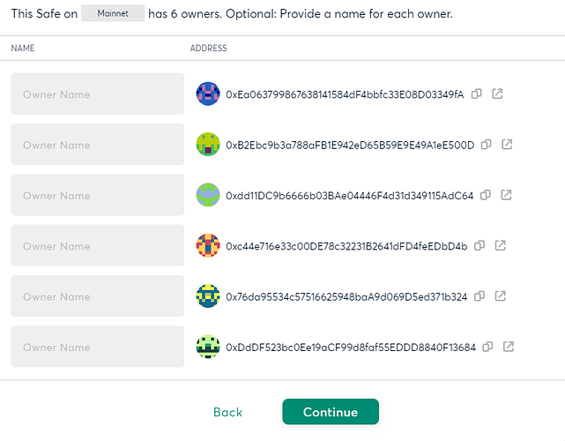Click the second Owner Name input
Image resolution: width=565 pixels, height=441 pixels.
(97, 145)
